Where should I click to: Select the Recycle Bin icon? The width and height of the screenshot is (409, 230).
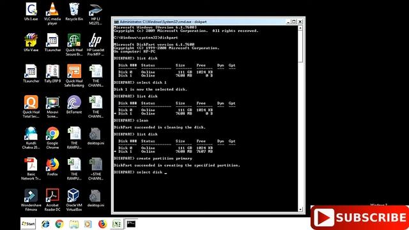tap(74, 11)
